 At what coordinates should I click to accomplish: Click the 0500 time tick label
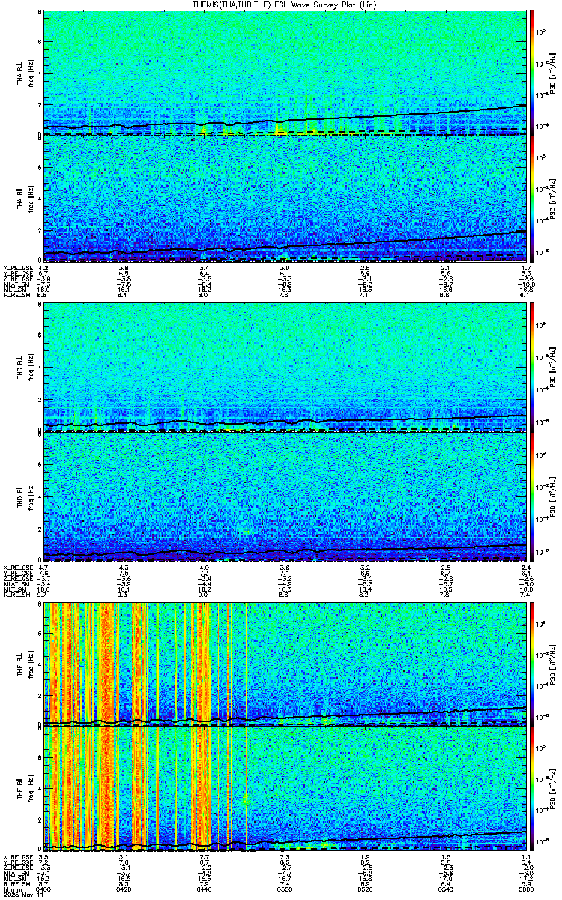point(285,889)
